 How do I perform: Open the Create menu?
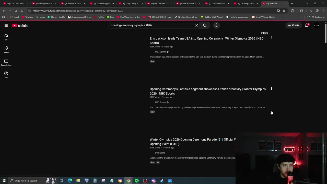click(293, 25)
